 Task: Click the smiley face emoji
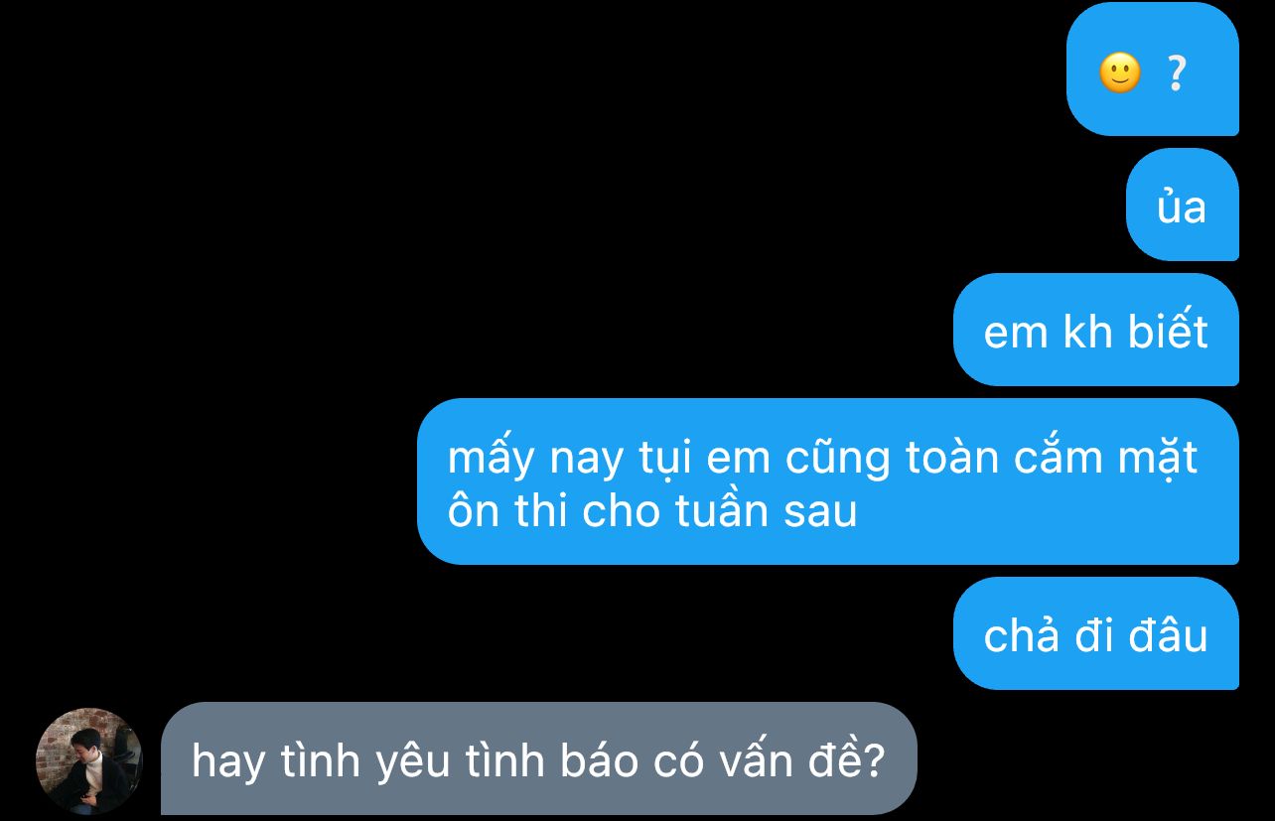click(1120, 72)
